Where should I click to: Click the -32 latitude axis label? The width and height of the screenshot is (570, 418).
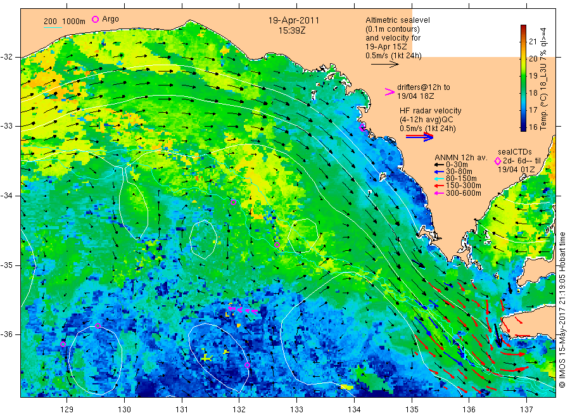coord(6,57)
